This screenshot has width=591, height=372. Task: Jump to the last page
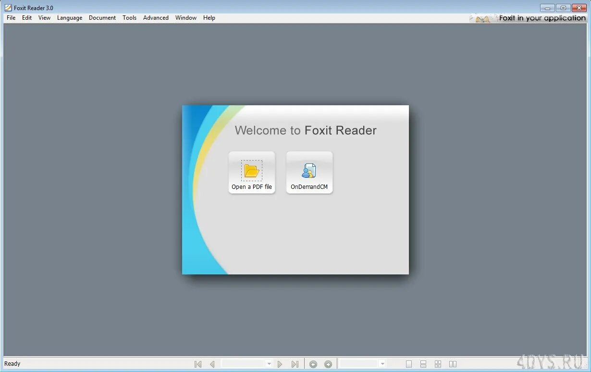(295, 364)
